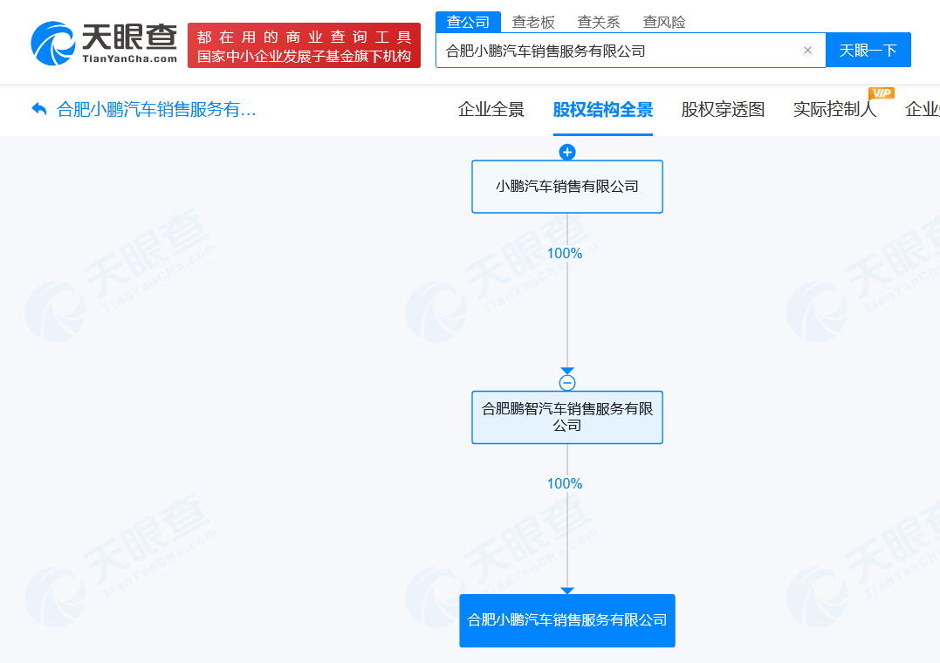Clear the search box with the x icon

(807, 50)
